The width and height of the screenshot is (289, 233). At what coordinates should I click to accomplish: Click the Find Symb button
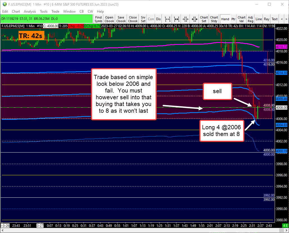coord(98,19)
